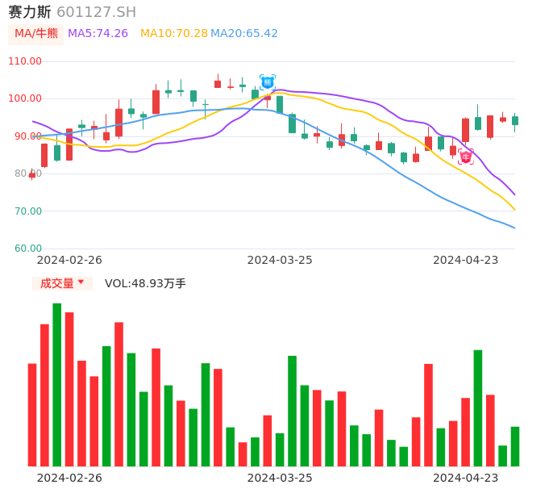The width and height of the screenshot is (553, 489).
Task: Open the 成交量 indicator dropdown arrow
Action: 81,282
